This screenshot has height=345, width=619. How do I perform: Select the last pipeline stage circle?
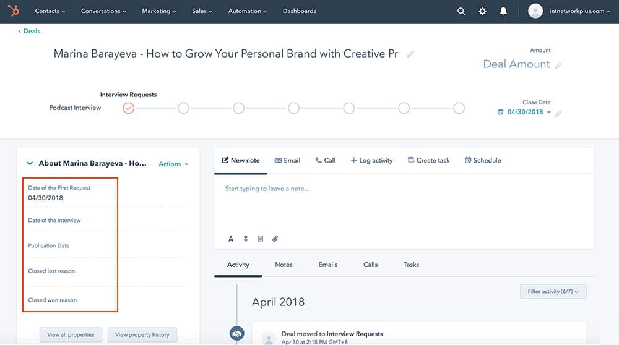[459, 108]
